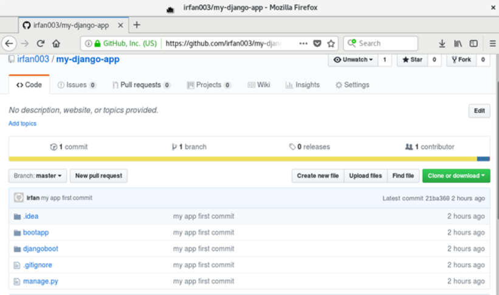This screenshot has height=295, width=499.
Task: Open the Unwatch dropdown
Action: click(353, 60)
